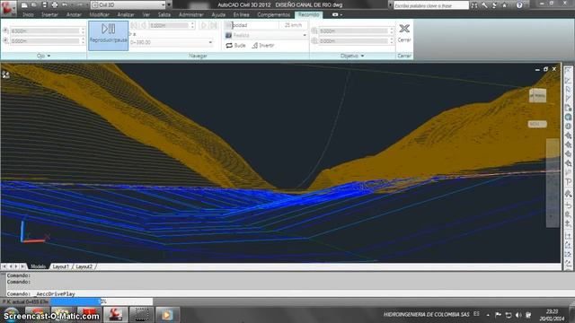Open the Inicio ribbon tab
575x323 pixels.
coord(28,14)
